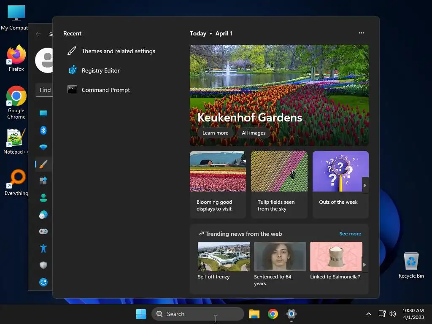Screen dimensions: 432x324
Task: Select System icon in Settings sidebar
Action: point(43,113)
